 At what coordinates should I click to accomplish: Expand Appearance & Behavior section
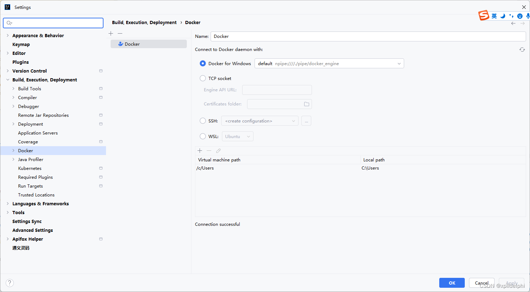click(x=8, y=35)
